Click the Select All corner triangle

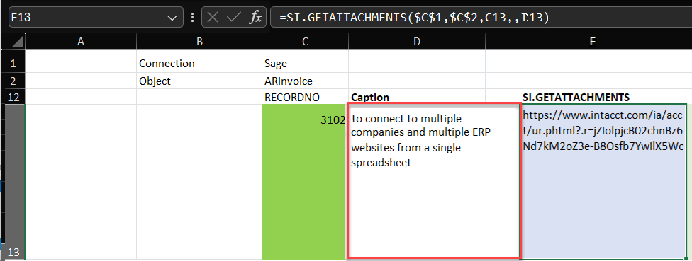click(x=17, y=42)
